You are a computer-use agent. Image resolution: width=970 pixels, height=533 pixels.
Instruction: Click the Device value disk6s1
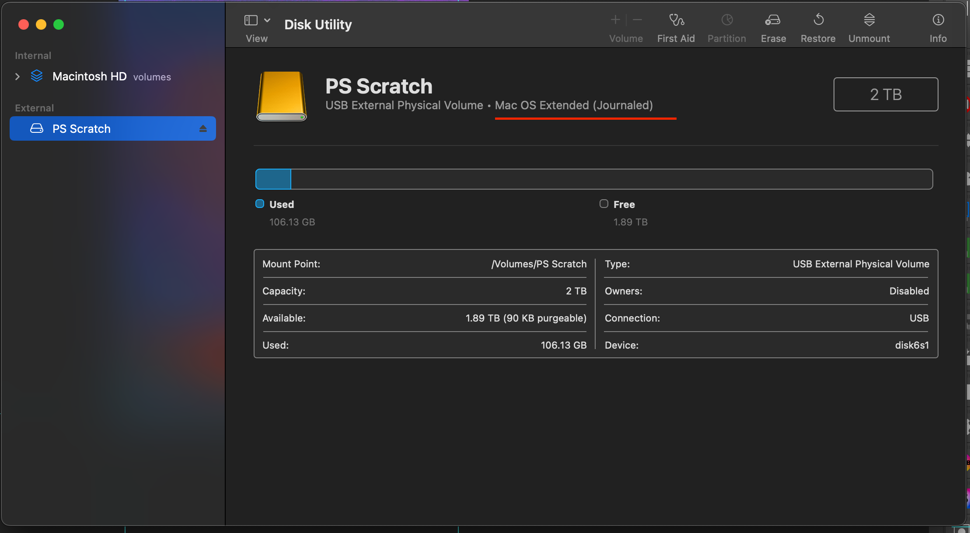912,345
